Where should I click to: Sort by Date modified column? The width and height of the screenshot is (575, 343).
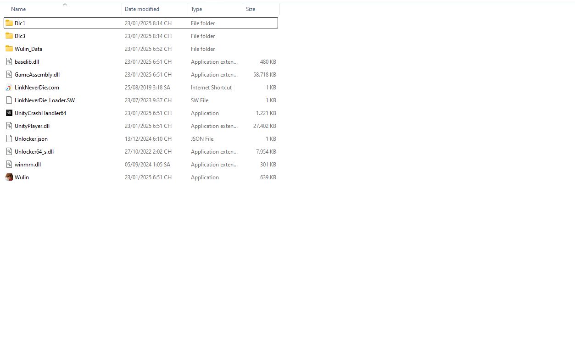(142, 9)
